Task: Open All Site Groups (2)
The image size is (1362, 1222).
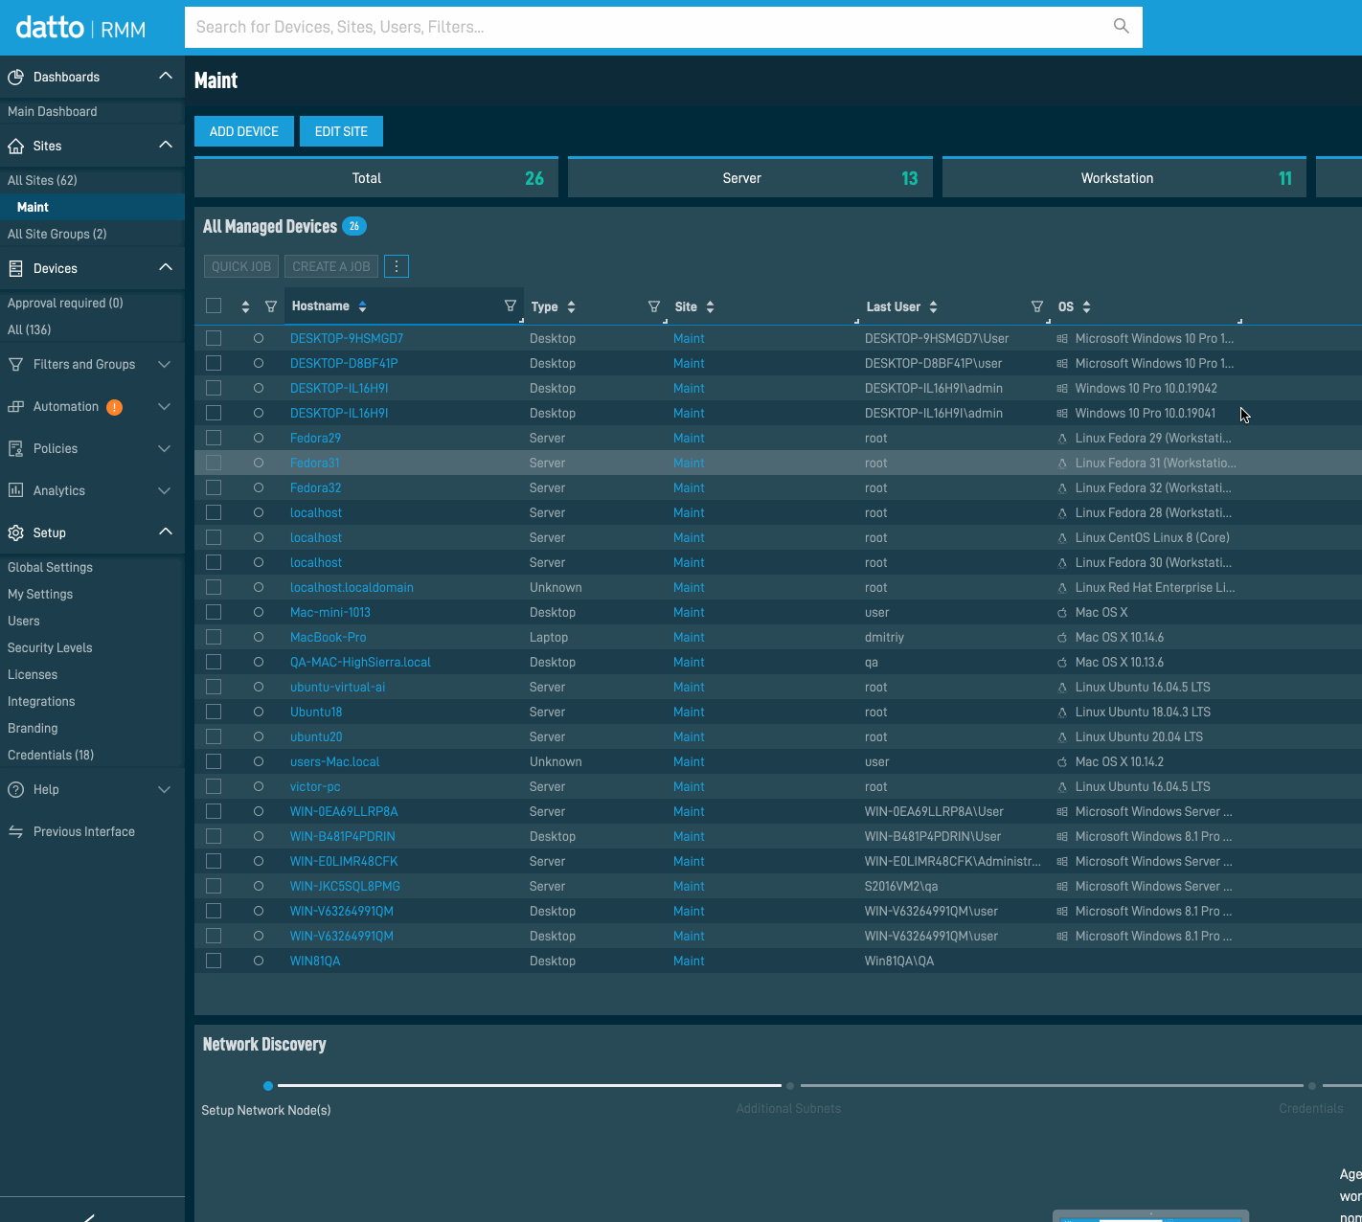Action: tap(57, 234)
